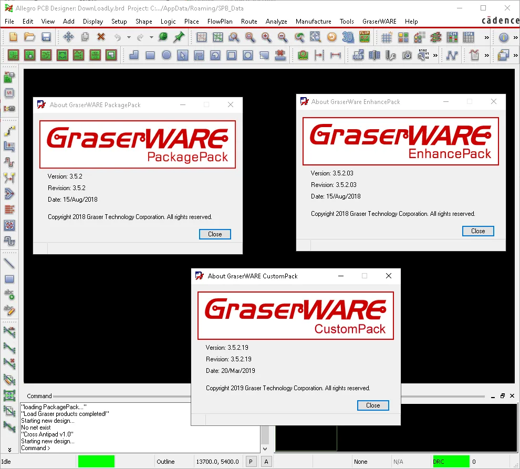The image size is (520, 469).
Task: Open the Manufacture menu
Action: click(x=314, y=21)
